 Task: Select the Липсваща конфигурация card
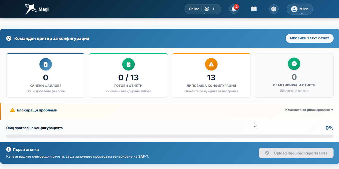(211, 75)
